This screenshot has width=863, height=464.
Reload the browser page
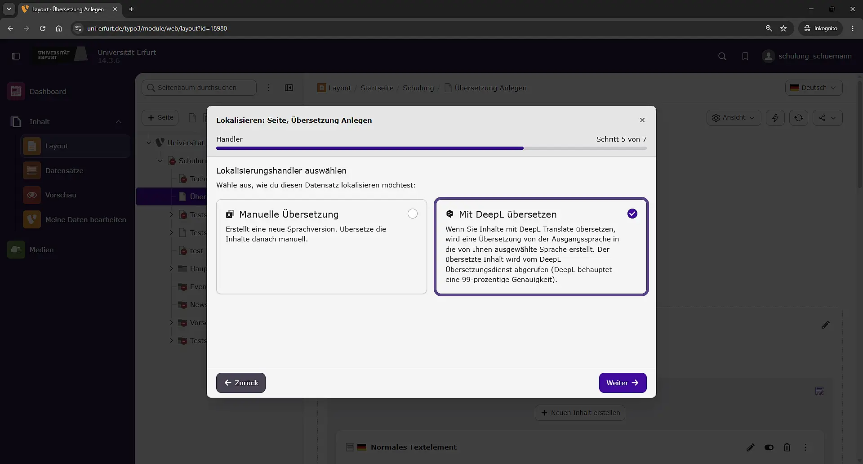tap(43, 28)
